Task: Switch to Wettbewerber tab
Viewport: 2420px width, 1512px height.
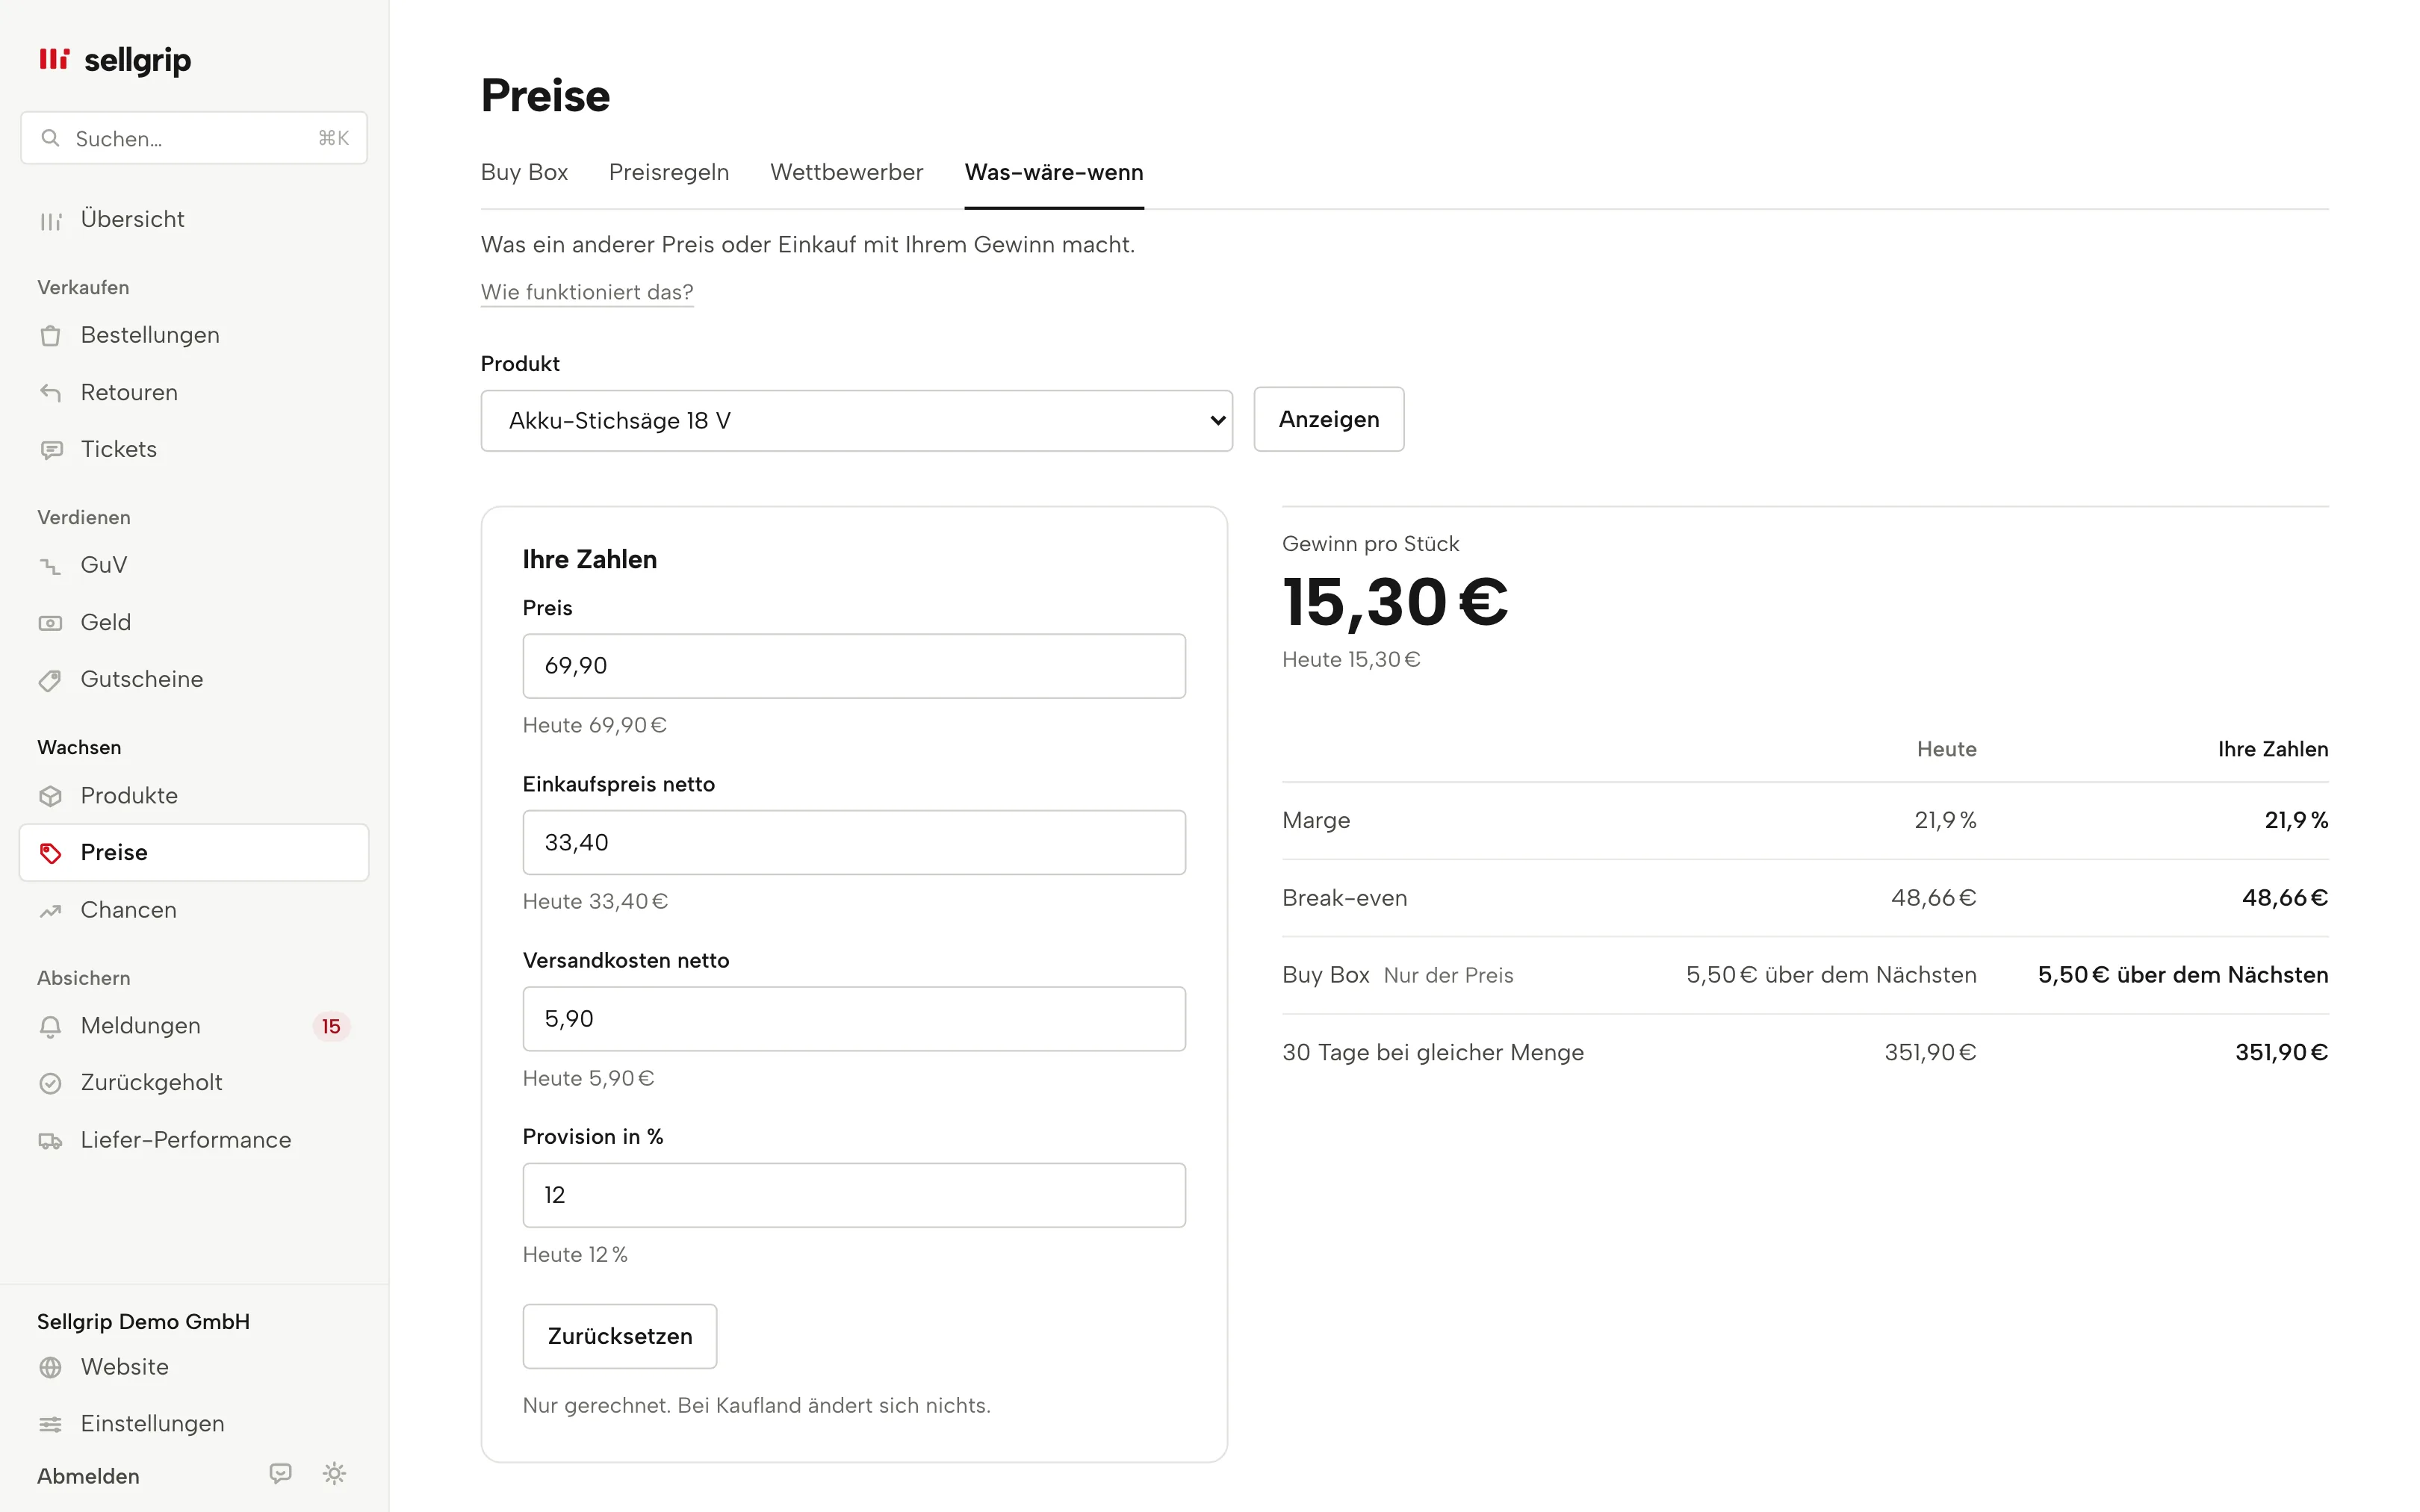Action: 846,172
